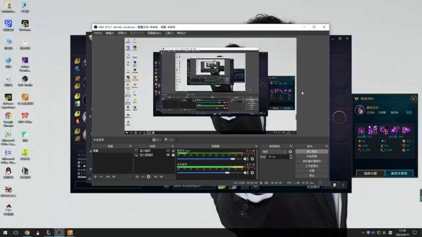
Task: Remove selected source with minus icon
Action: click(x=142, y=177)
